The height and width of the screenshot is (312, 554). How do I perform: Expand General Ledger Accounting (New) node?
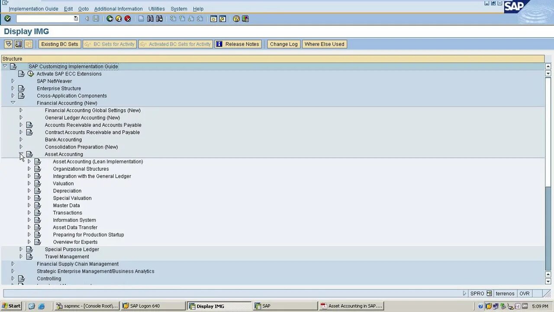point(21,117)
